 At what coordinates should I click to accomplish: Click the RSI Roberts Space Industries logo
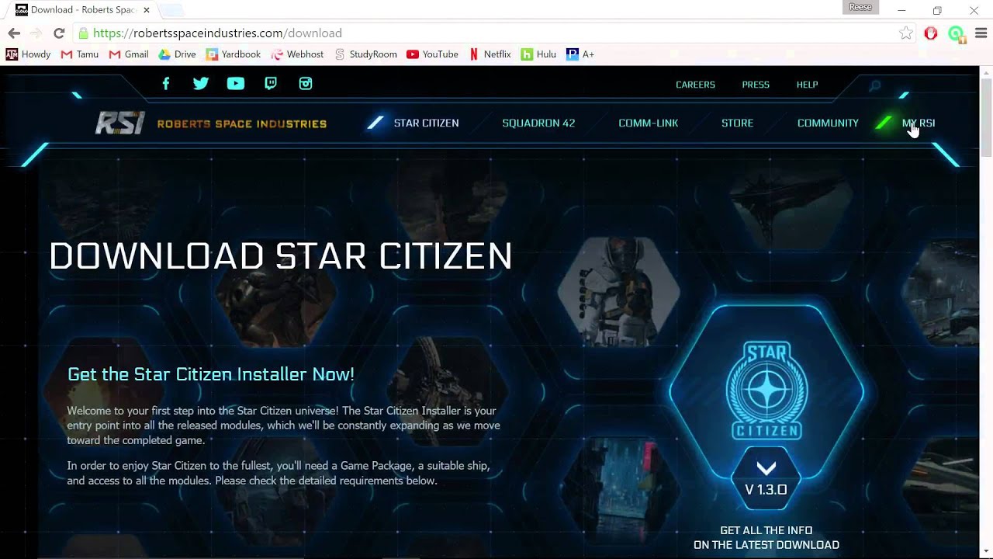[x=211, y=123]
